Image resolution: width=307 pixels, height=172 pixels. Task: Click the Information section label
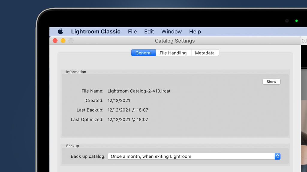(x=76, y=72)
